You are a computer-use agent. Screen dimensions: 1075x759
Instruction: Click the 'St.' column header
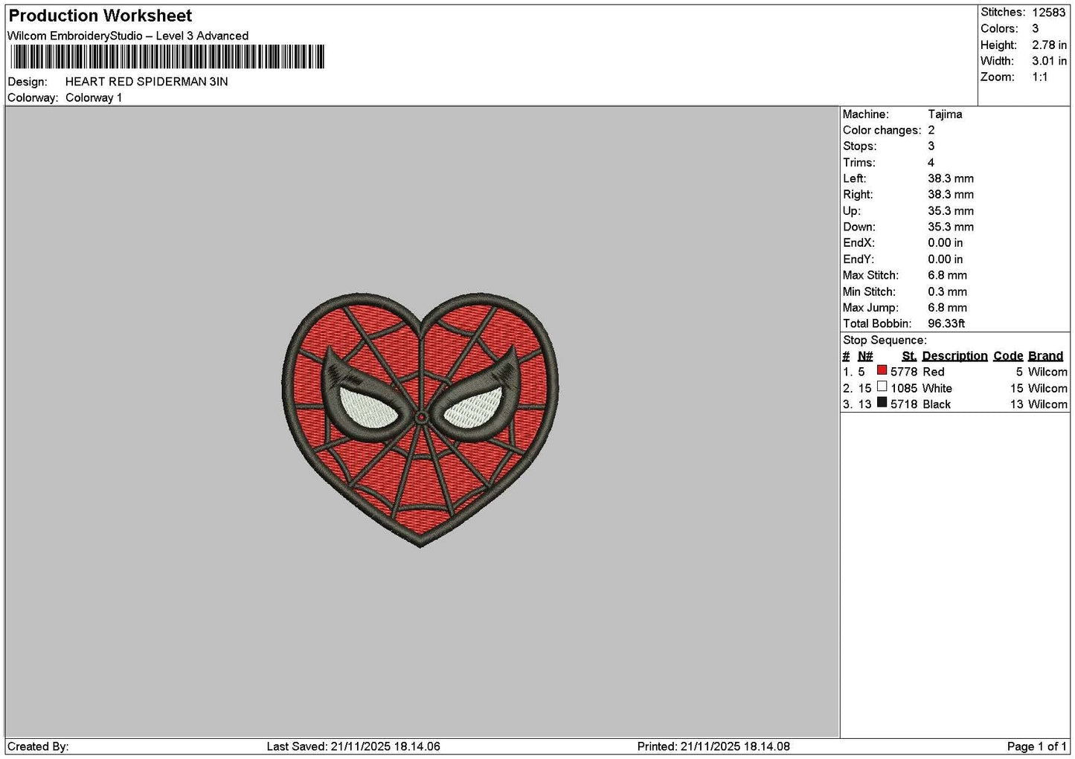click(909, 356)
